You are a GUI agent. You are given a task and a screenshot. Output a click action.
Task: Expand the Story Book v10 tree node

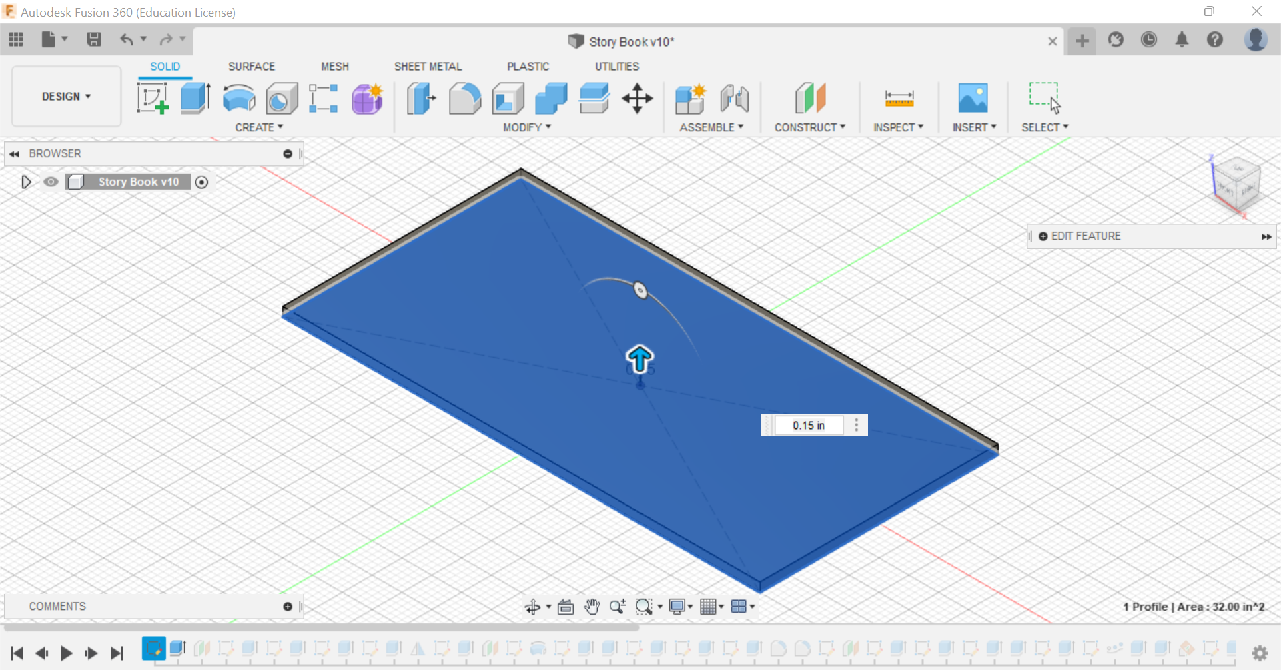26,182
